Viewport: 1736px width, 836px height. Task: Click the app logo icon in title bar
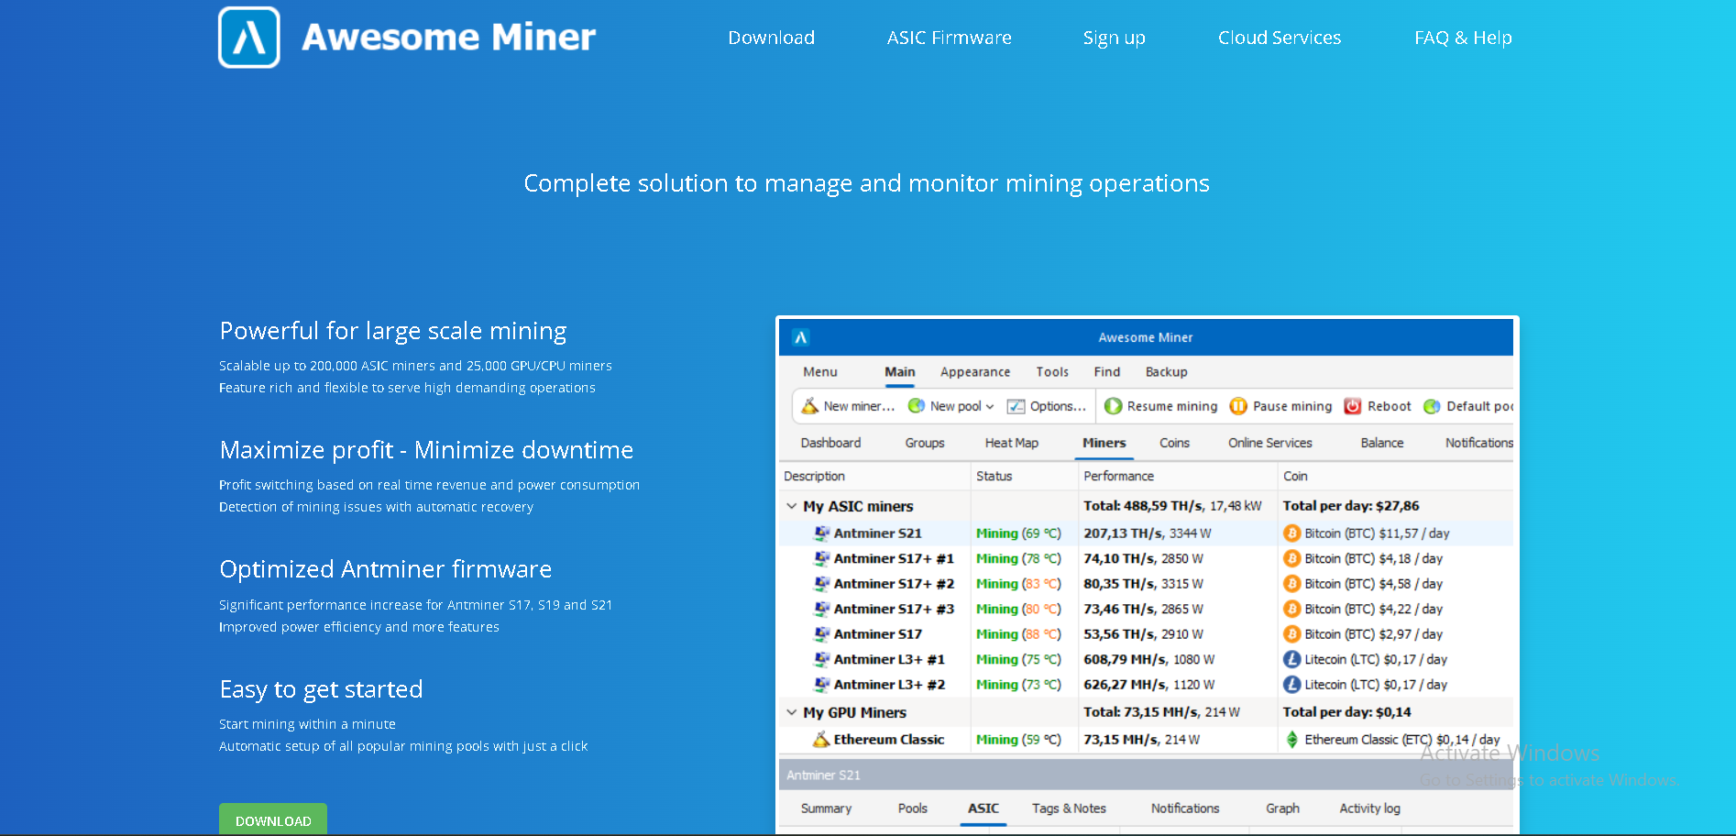[x=800, y=337]
